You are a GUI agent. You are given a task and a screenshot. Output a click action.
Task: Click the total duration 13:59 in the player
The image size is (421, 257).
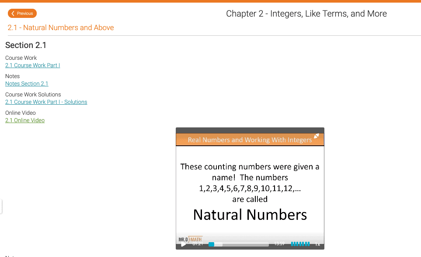279,244
